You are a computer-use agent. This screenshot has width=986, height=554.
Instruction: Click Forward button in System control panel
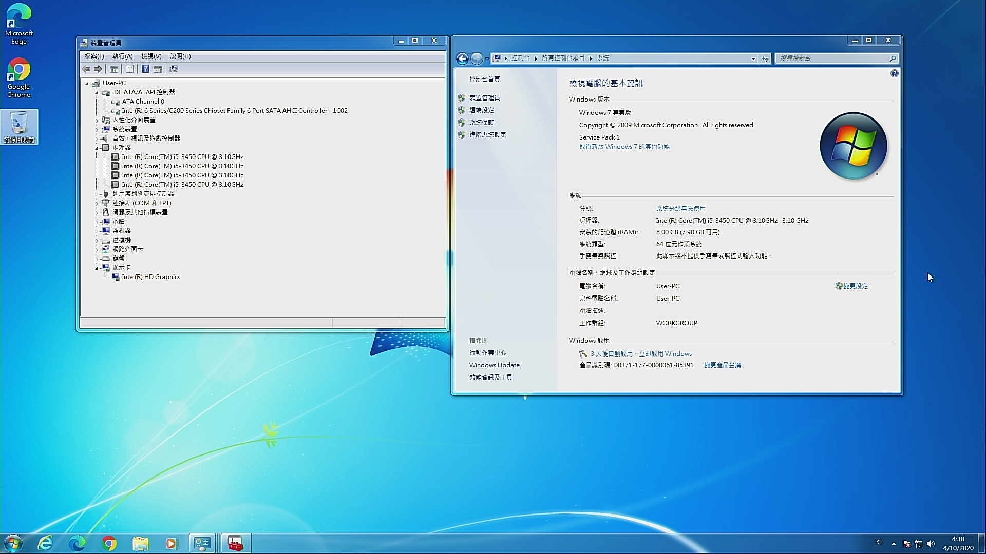(477, 58)
